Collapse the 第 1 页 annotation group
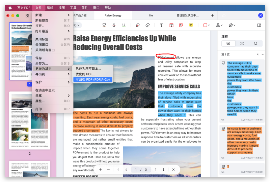This screenshot has height=182, width=270. 263,54
